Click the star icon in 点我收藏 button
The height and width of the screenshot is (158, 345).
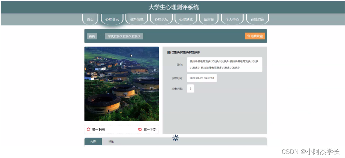click(x=249, y=36)
